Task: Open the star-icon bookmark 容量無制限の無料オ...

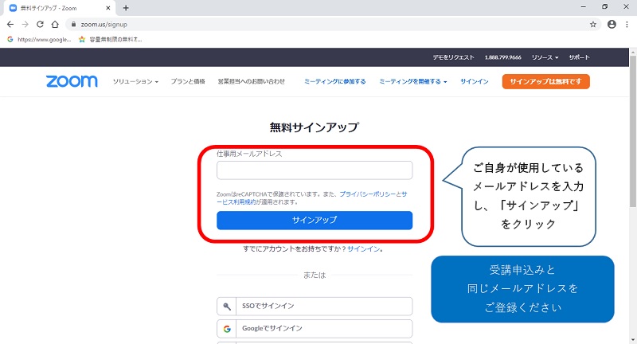Action: click(111, 39)
